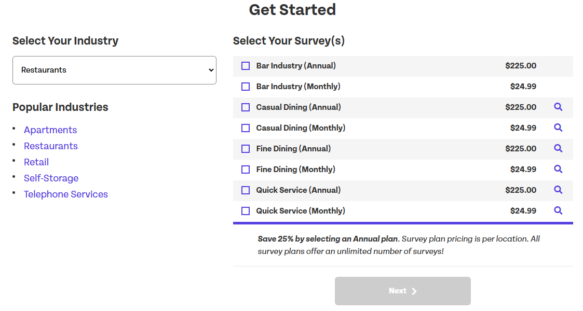This screenshot has height=311, width=583.
Task: Open the industry selection dropdown
Action: pos(114,70)
